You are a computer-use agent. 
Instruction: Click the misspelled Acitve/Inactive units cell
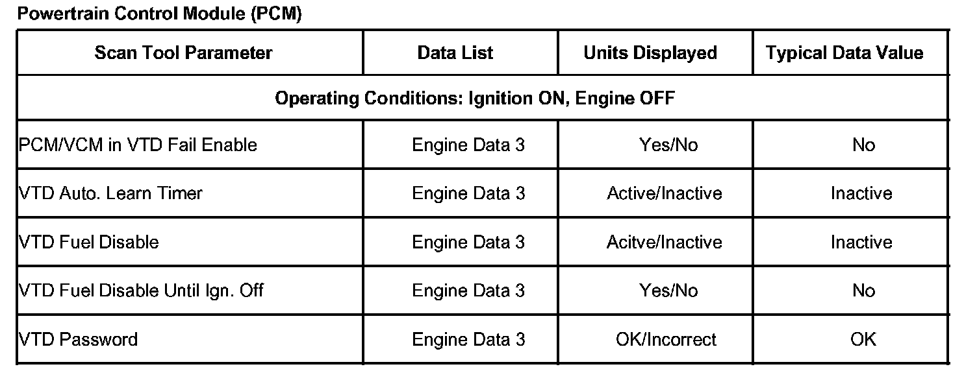click(665, 242)
